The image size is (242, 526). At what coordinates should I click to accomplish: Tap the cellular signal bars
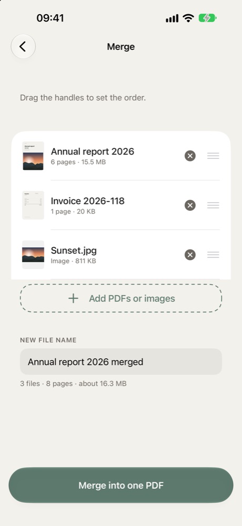(x=172, y=19)
